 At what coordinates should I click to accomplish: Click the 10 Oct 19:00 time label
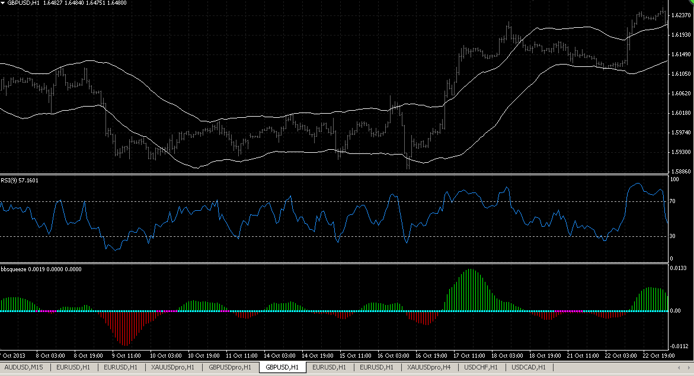[x=204, y=356]
